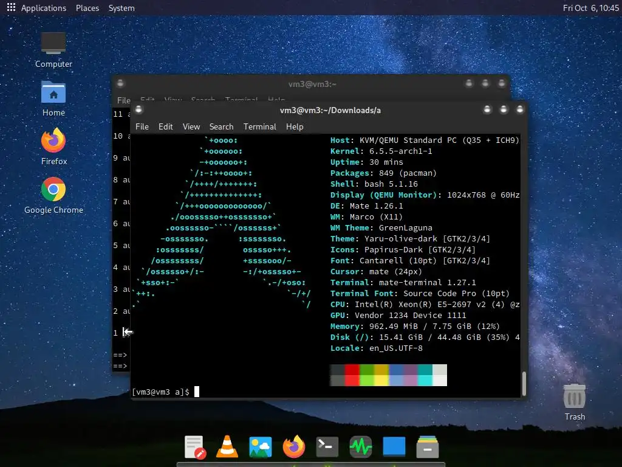Open the system monitor dock icon
Viewport: 622px width, 467px height.
coord(361,447)
